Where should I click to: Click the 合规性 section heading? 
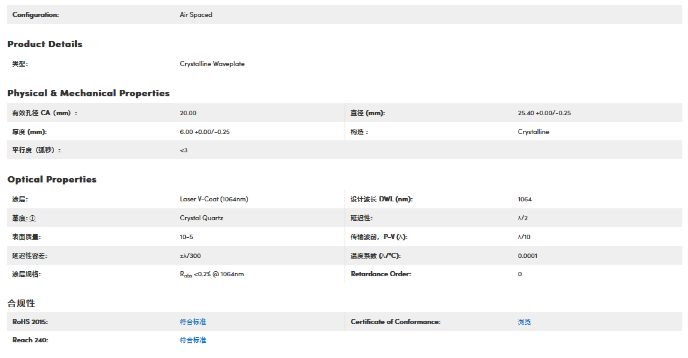21,303
